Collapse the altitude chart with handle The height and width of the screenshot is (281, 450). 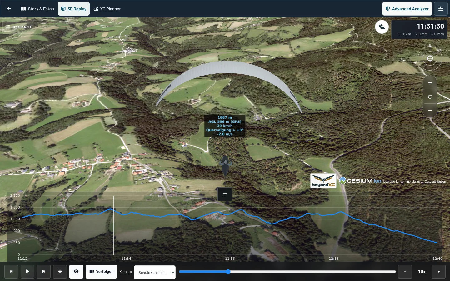click(x=225, y=194)
